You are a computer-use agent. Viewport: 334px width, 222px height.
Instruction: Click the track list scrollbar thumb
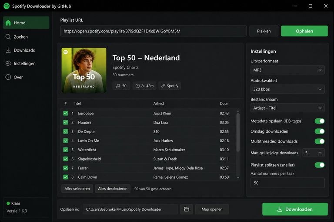click(238, 132)
